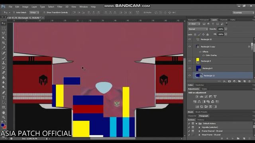Select the Magic Wand tool

pos(4,38)
